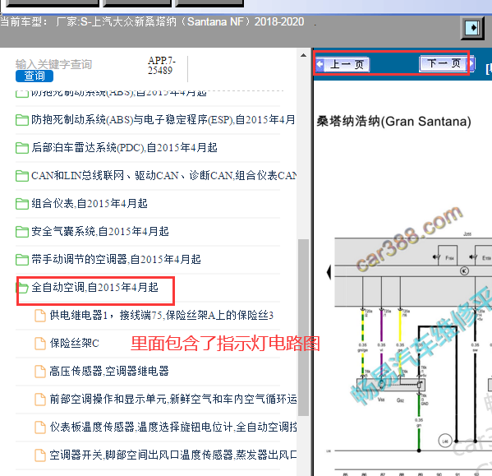The width and height of the screenshot is (492, 476).
Task: Click folder icon beside 安全气囊系统
Action: [22, 232]
